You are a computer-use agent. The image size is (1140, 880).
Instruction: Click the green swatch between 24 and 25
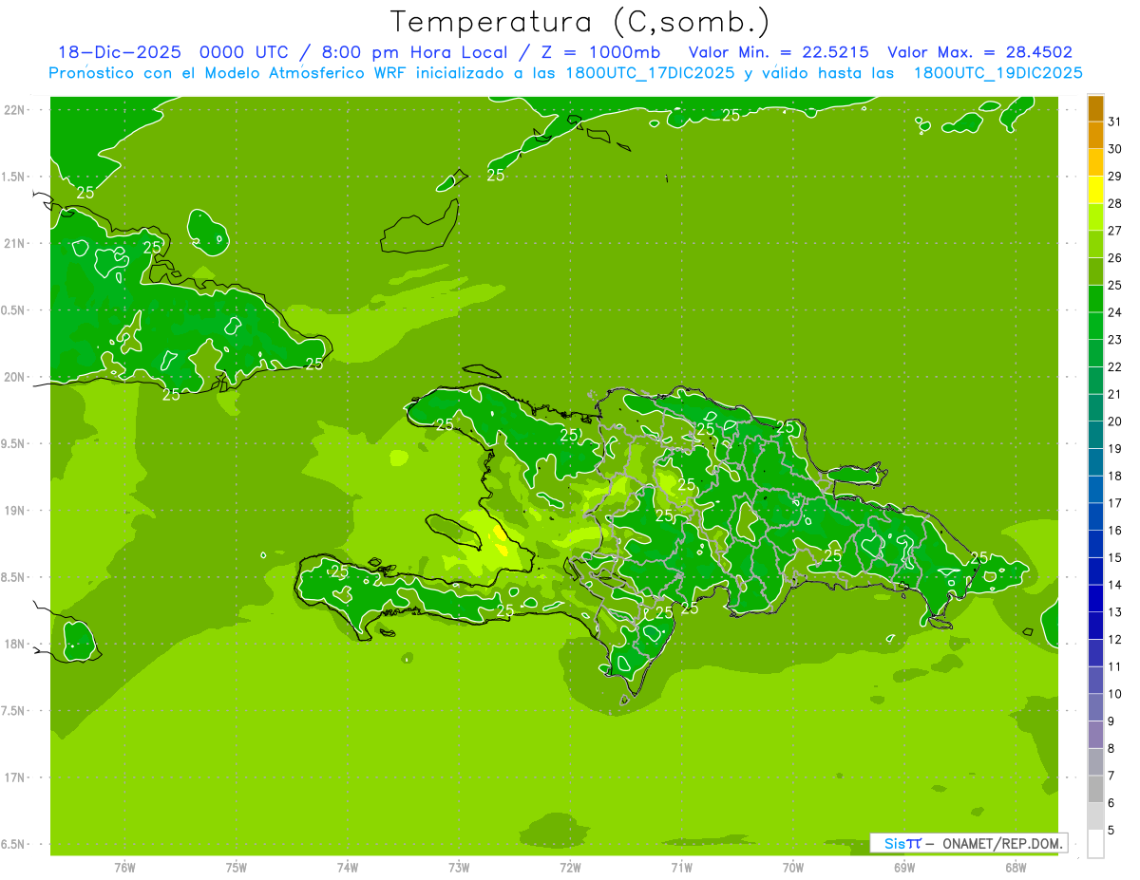pos(1095,299)
